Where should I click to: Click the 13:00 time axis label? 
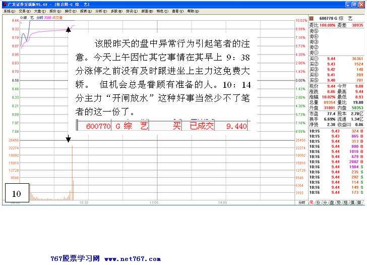point(154,202)
